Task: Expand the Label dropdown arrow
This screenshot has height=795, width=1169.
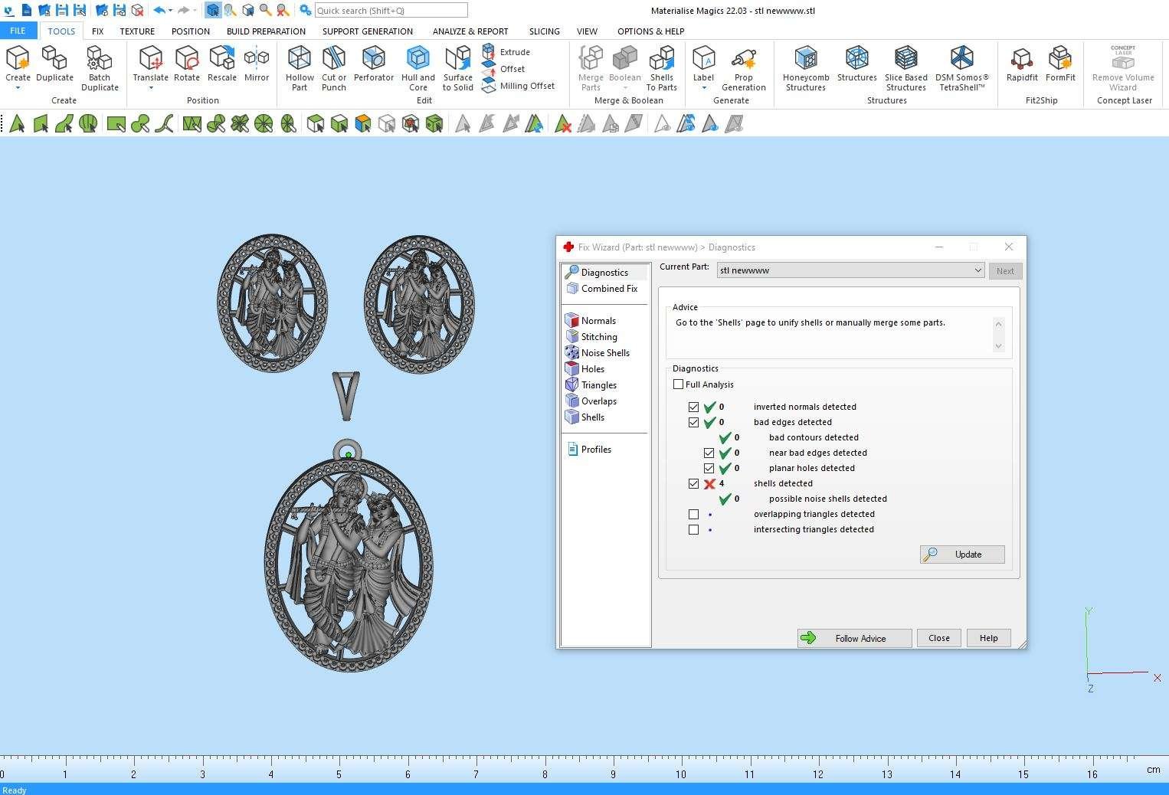Action: point(703,88)
